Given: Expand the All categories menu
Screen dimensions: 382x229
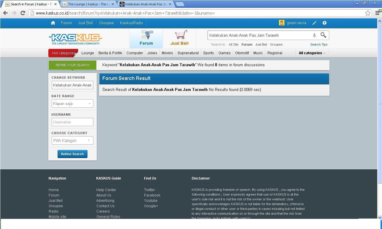Looking at the screenshot, I should point(312,53).
